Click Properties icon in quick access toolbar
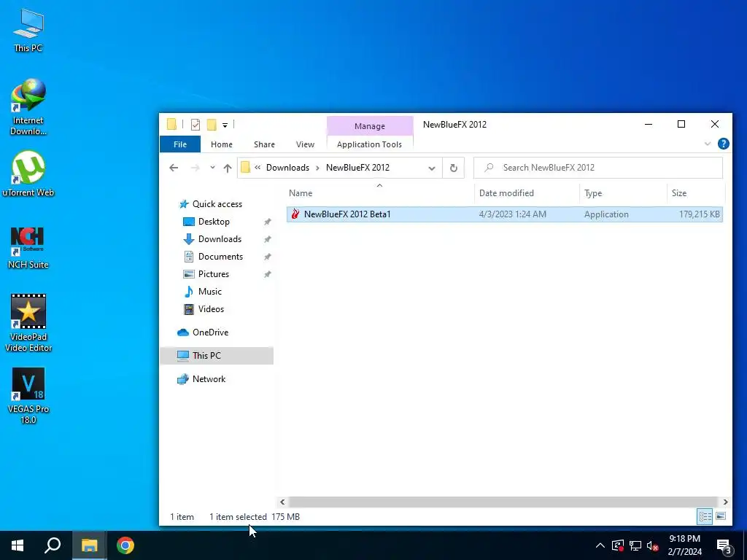Screen dimensions: 747x560 (x=196, y=125)
